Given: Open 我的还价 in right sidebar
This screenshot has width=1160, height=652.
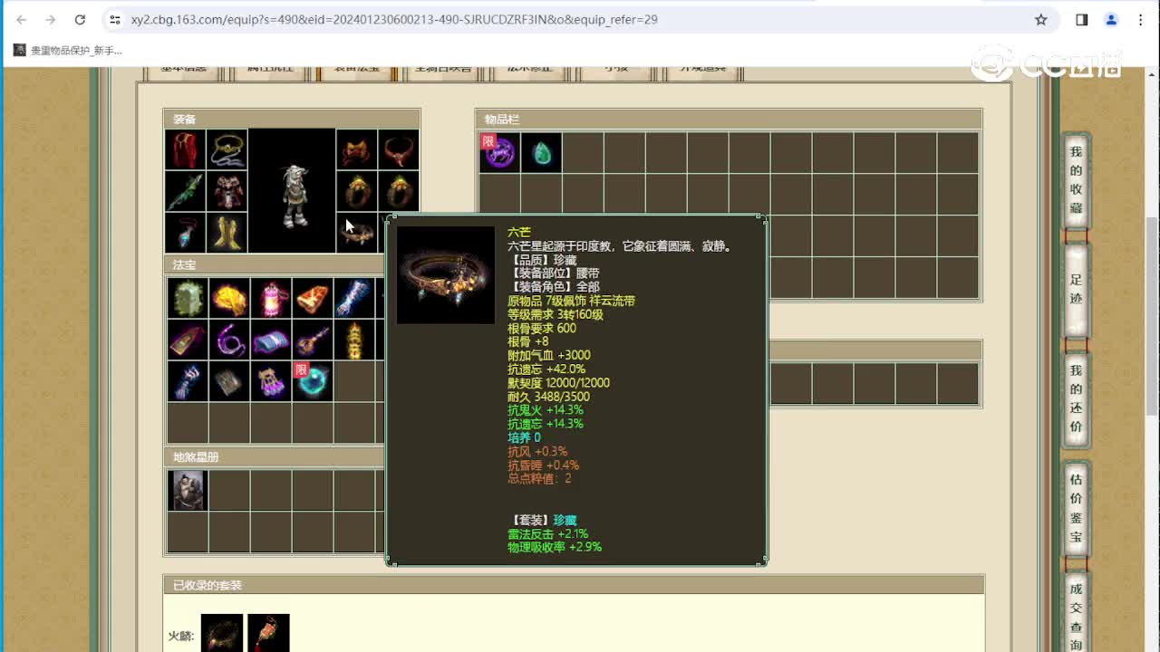Looking at the screenshot, I should tap(1076, 398).
